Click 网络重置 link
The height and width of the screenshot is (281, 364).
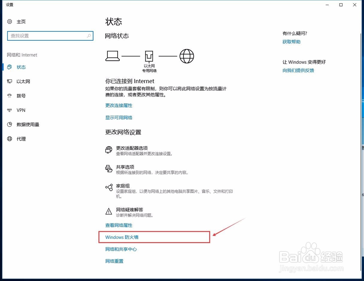[114, 261]
